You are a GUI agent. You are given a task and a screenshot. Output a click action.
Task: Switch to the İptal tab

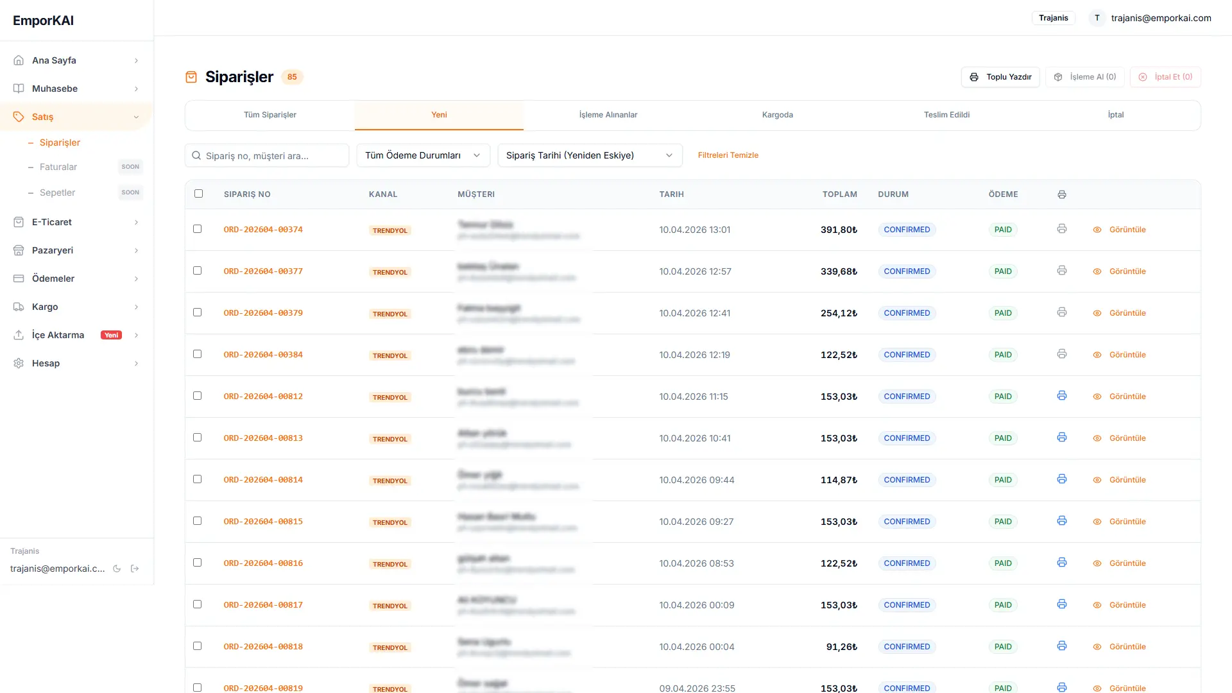tap(1116, 115)
